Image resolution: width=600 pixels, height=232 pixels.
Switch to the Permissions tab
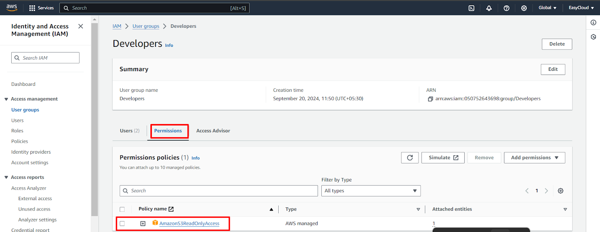coord(168,131)
